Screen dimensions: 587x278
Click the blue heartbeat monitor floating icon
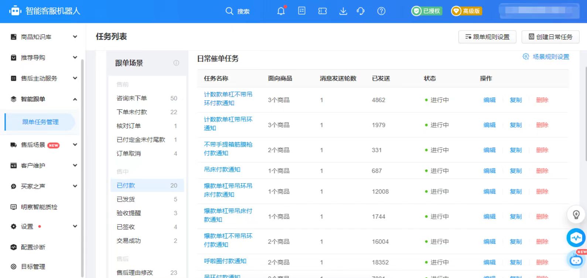[x=576, y=238]
